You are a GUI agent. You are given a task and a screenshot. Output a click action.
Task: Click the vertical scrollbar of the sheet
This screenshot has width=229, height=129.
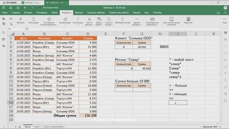[x=220, y=73]
